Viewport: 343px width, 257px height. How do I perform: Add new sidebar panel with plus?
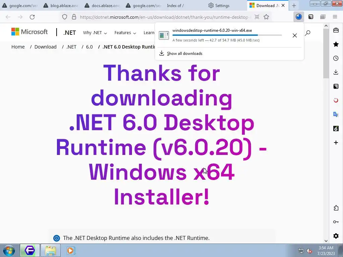336,143
